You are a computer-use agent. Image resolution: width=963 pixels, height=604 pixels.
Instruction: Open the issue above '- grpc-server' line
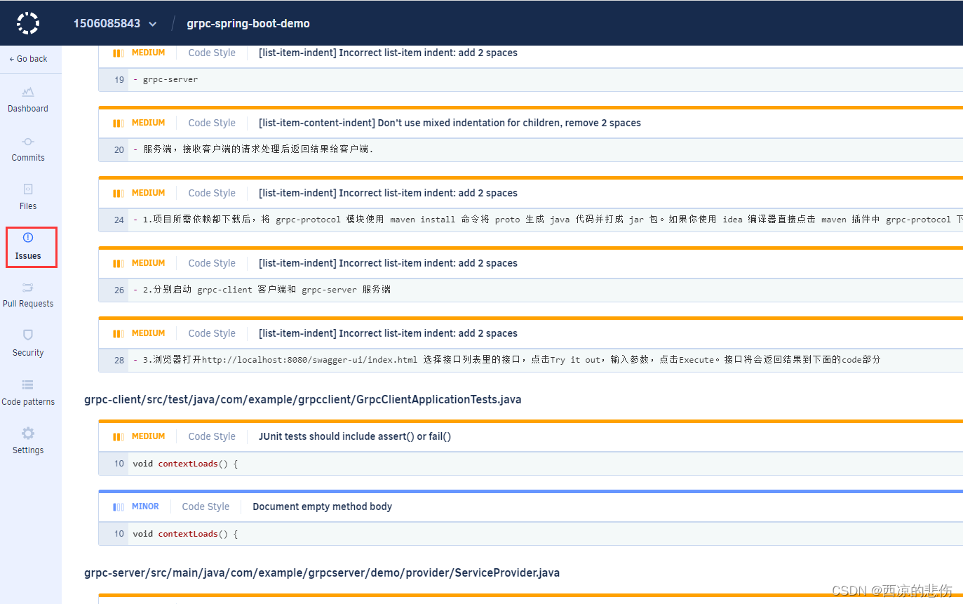point(388,53)
